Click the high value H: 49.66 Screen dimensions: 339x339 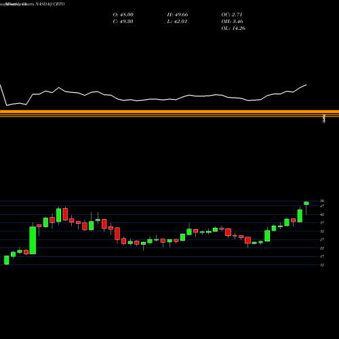(x=178, y=15)
